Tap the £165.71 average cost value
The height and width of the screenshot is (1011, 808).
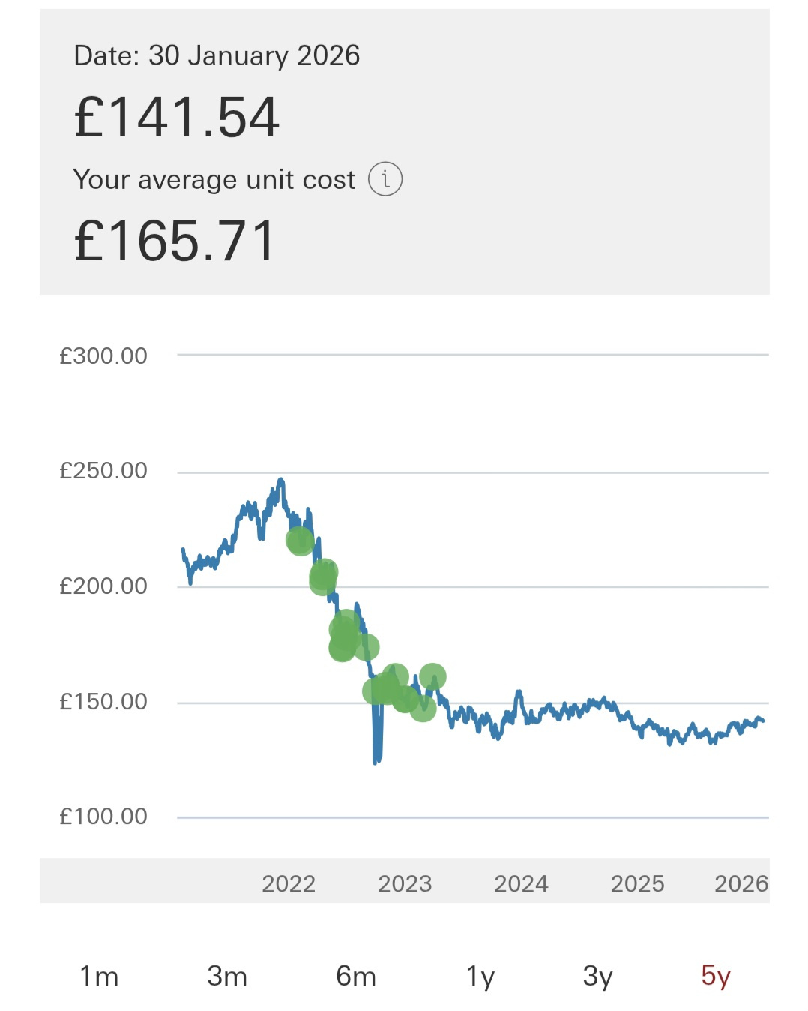tap(175, 241)
